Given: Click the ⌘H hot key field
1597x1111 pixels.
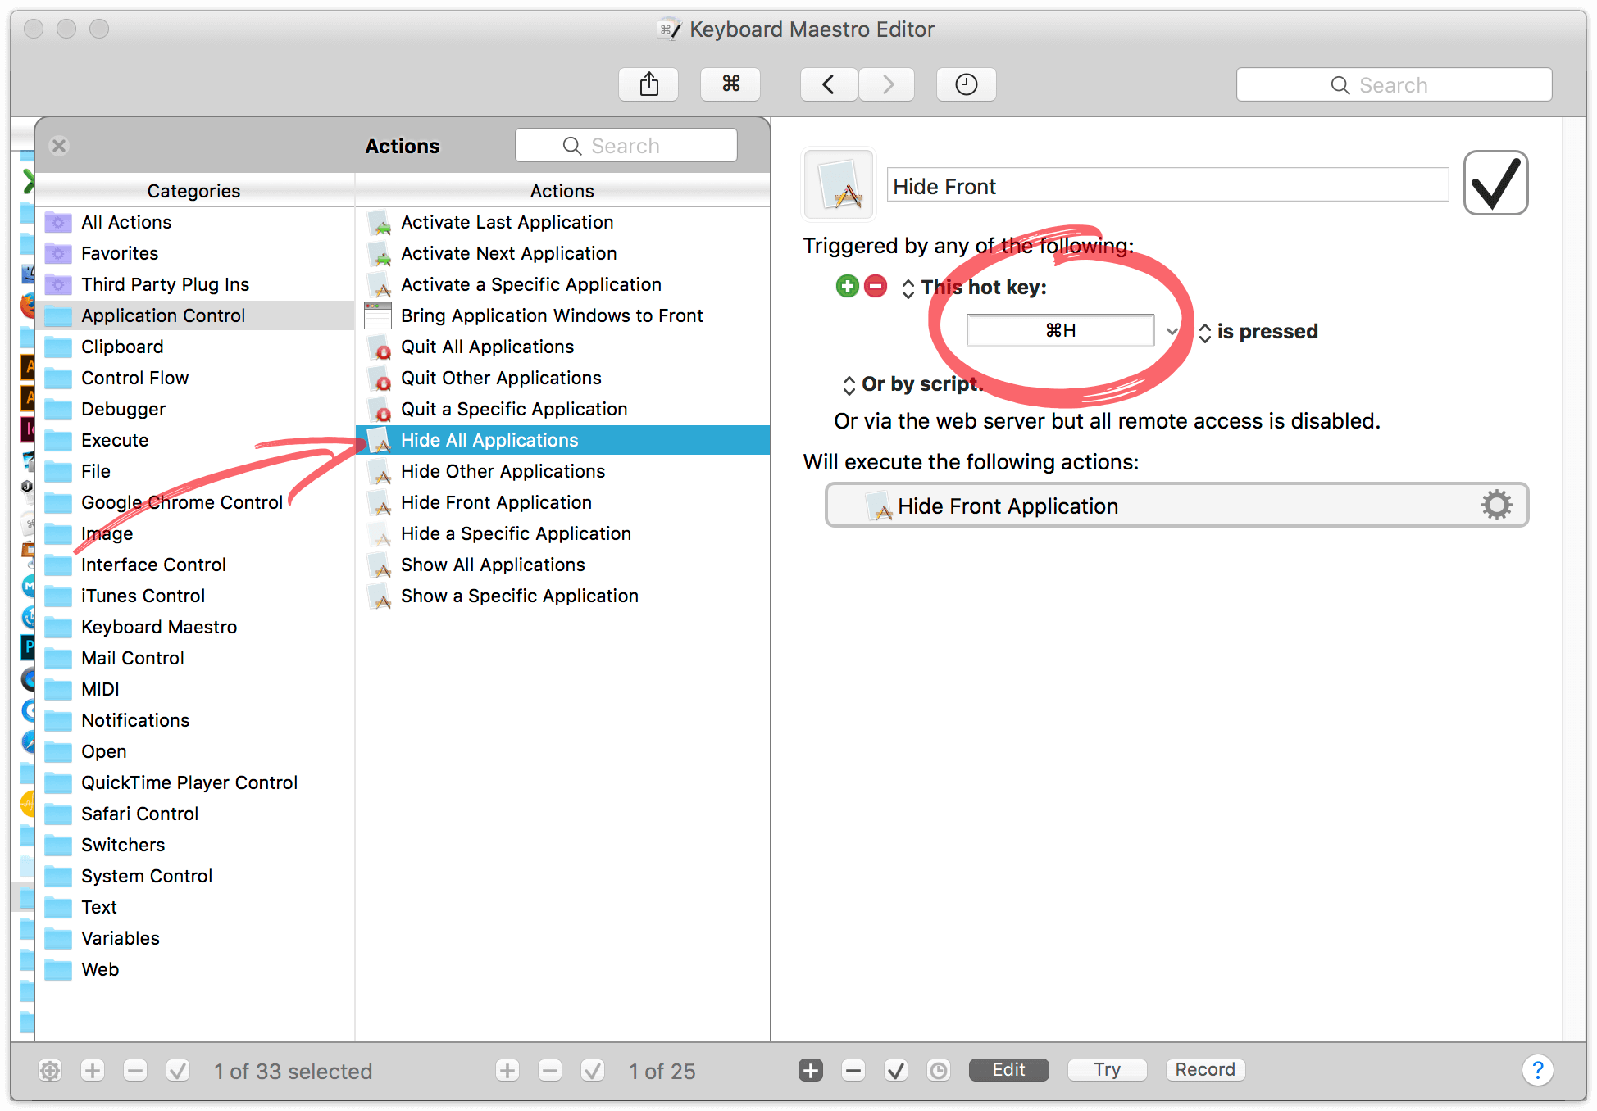Looking at the screenshot, I should [x=1061, y=330].
